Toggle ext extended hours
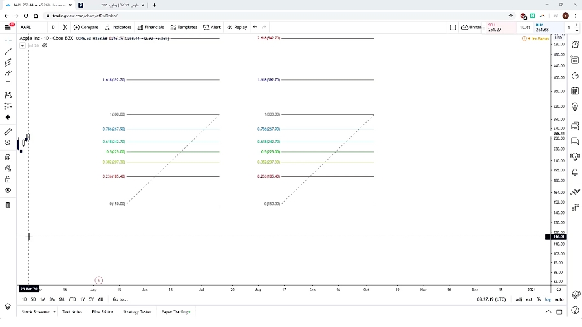The width and height of the screenshot is (582, 327). tap(529, 299)
